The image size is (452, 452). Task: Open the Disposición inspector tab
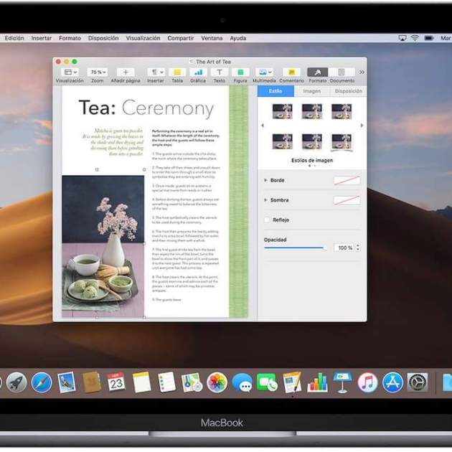(348, 91)
